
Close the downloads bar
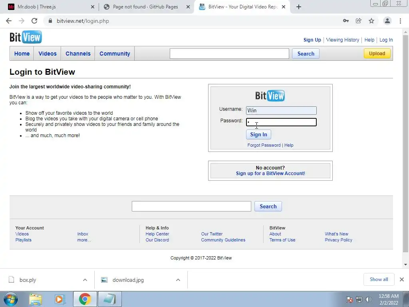pos(402,279)
